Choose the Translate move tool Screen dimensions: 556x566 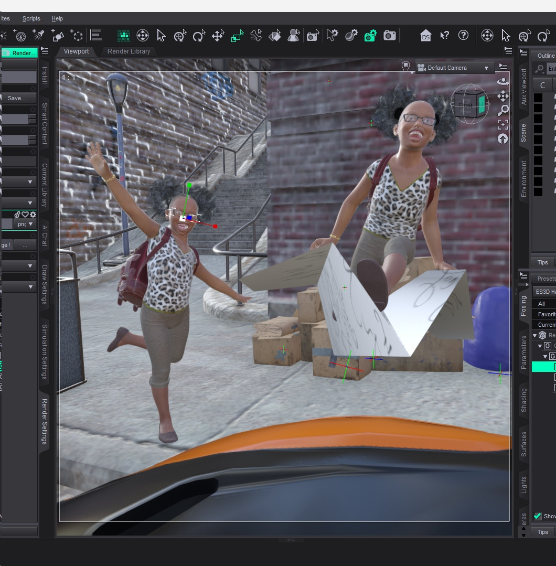(218, 35)
